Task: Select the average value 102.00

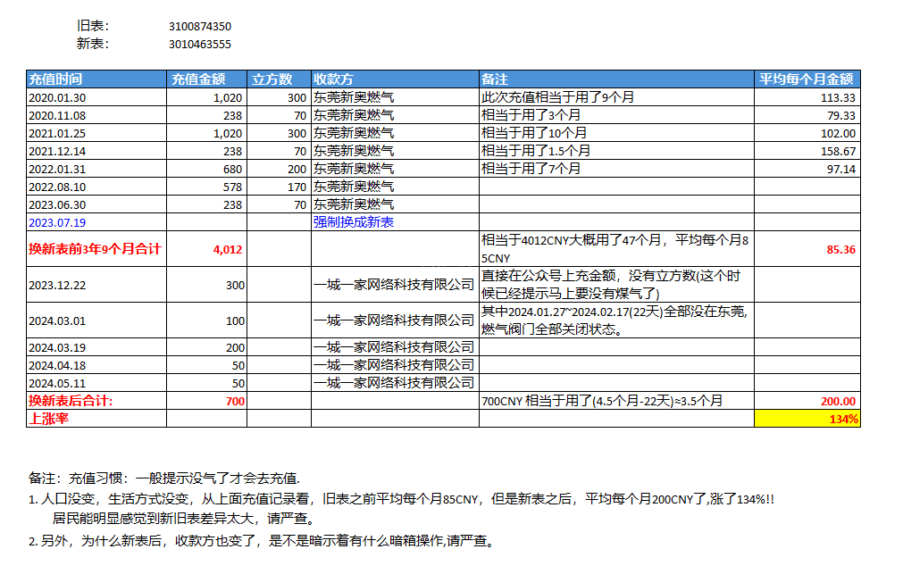Action: 807,133
